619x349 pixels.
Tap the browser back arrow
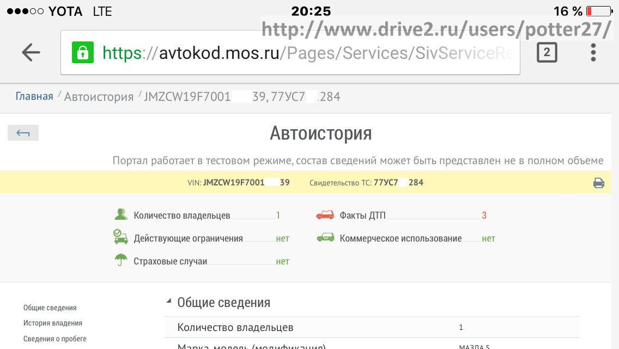coord(31,52)
